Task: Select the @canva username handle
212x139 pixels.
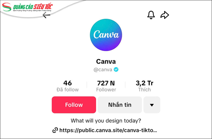Action: point(103,70)
